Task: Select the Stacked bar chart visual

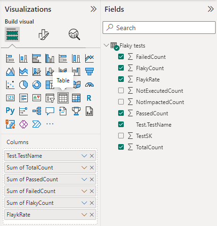Action: 10,58
